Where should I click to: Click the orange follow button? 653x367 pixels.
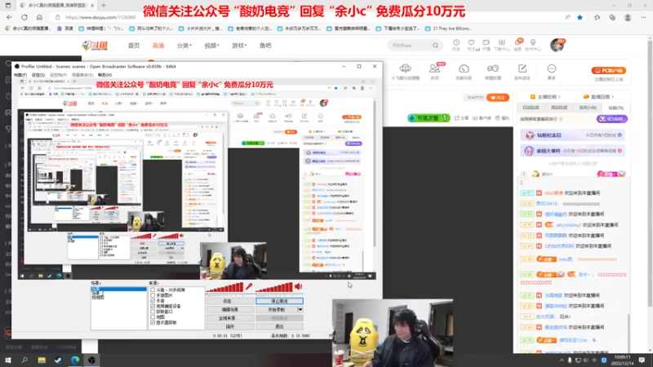click(x=498, y=97)
